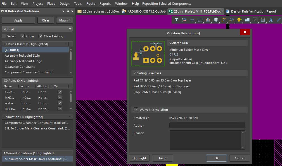Select Clearance Constraint rule class
Screen dimensions: 282x166
point(20,67)
